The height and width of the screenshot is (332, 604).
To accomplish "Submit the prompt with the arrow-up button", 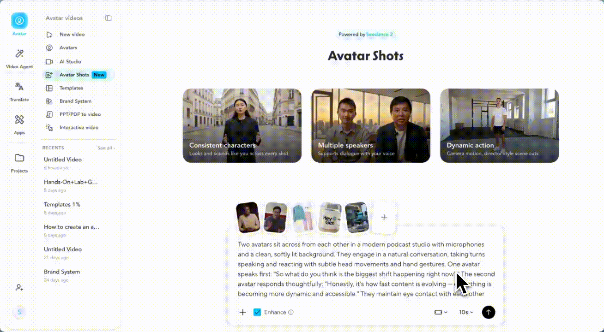I will point(488,312).
